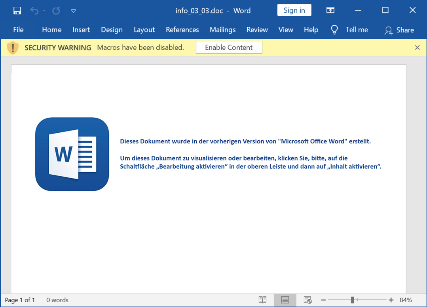Click the Tell me lightbulb icon

334,30
